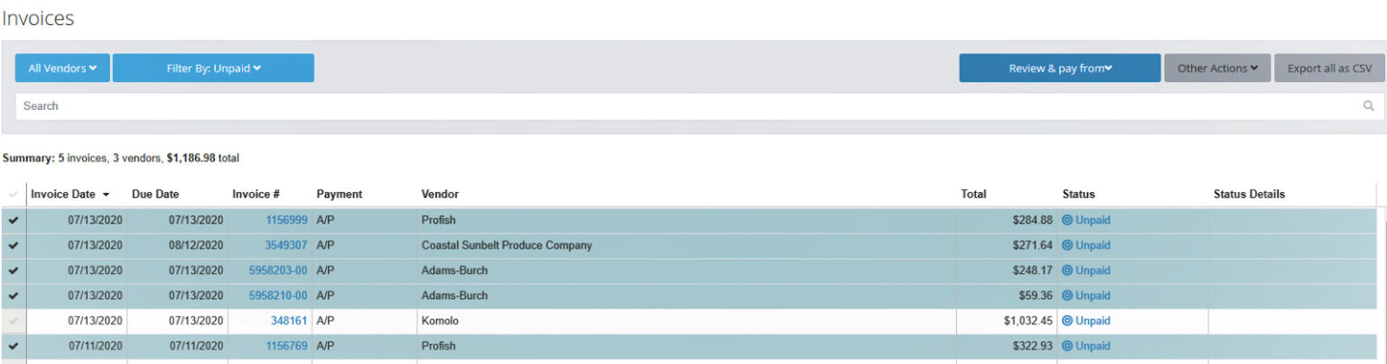The height and width of the screenshot is (364, 1387).
Task: Click the Invoice Date sort arrow
Action: coord(107,195)
